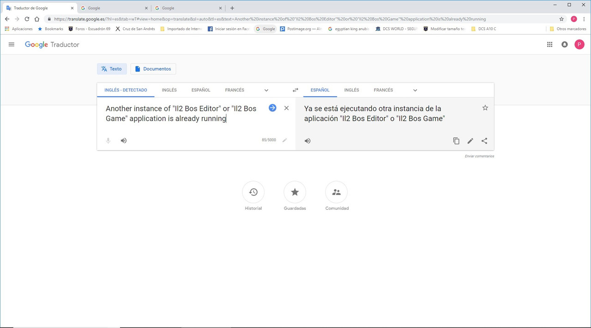The image size is (591, 328).
Task: Reload the current page
Action: pos(27,19)
